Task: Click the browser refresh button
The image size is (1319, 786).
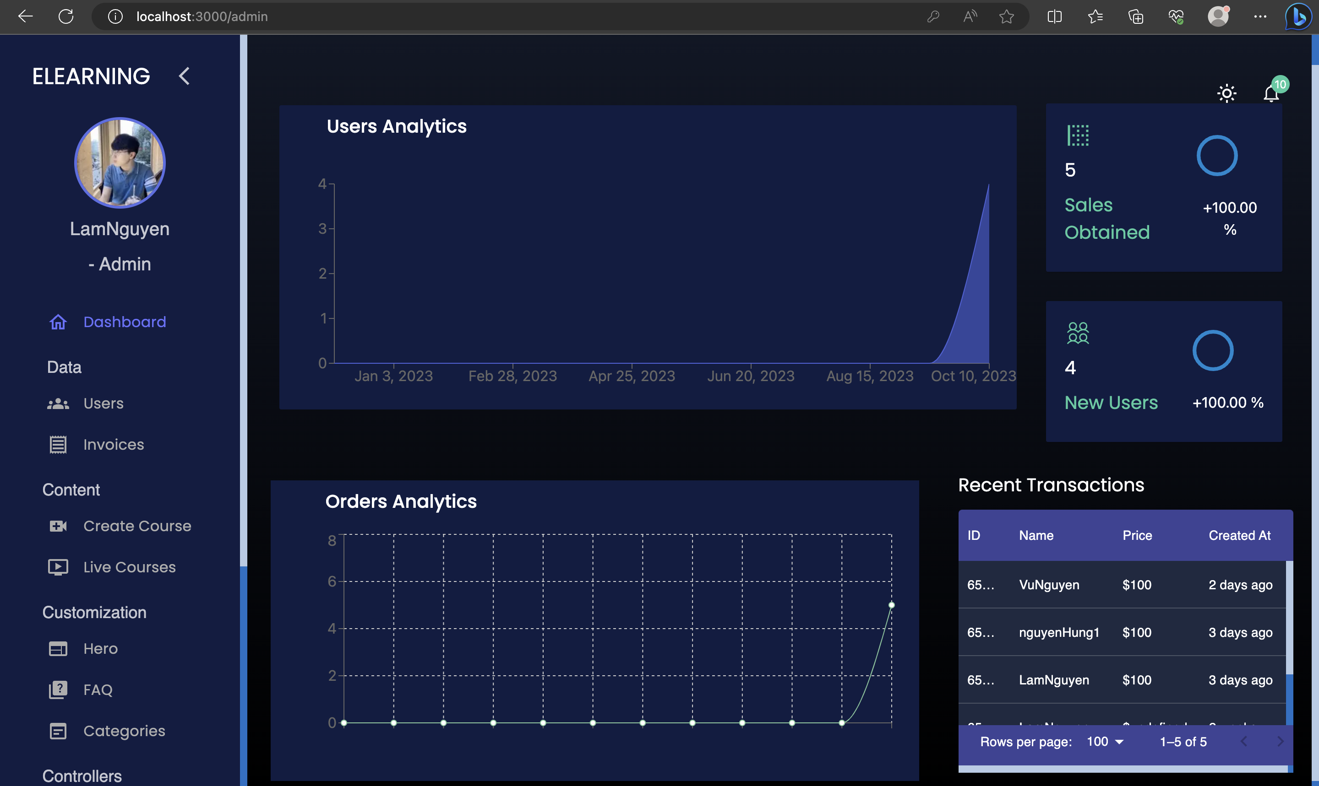Action: (66, 16)
